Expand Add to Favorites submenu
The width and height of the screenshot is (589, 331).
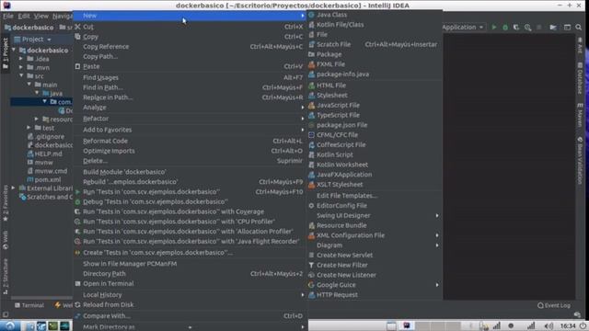189,130
